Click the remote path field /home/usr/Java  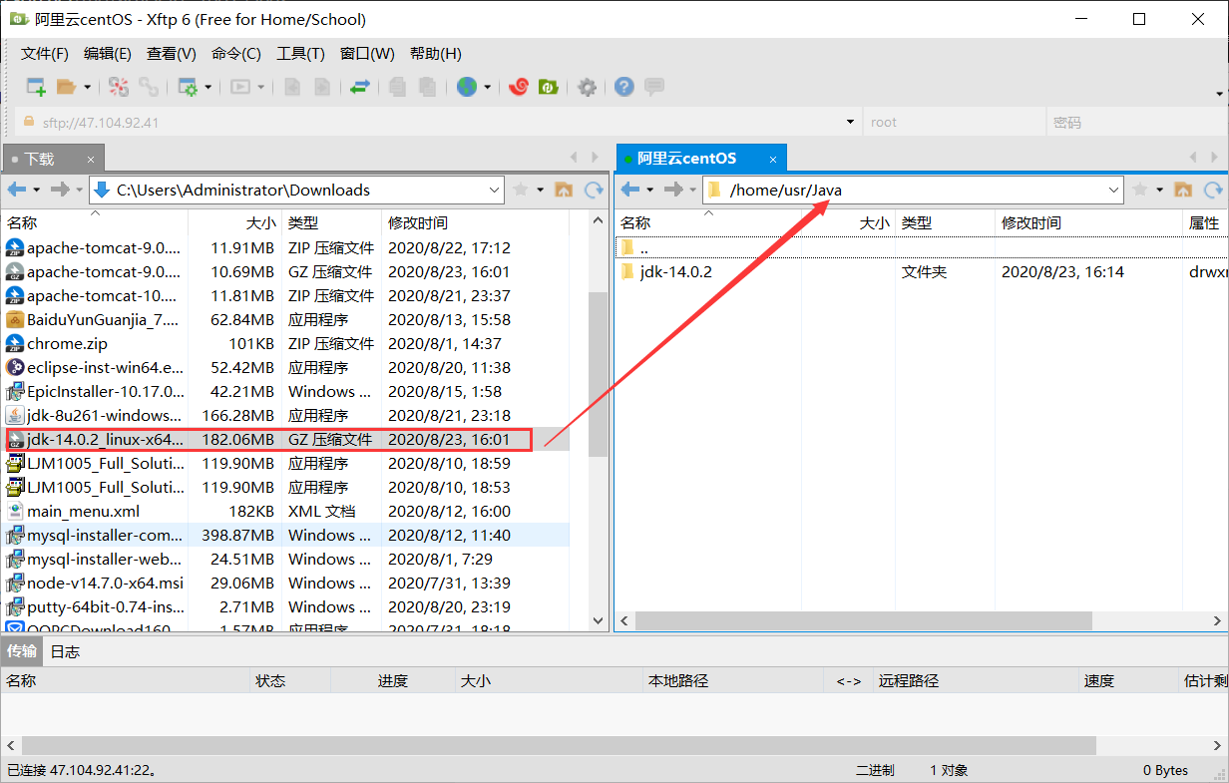tap(913, 190)
